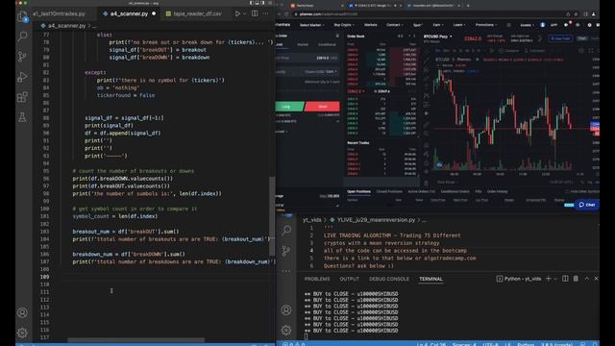
Task: Select Conditional order type tab
Action: point(327,45)
